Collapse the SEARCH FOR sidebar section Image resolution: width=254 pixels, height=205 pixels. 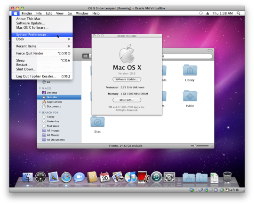pos(40,112)
